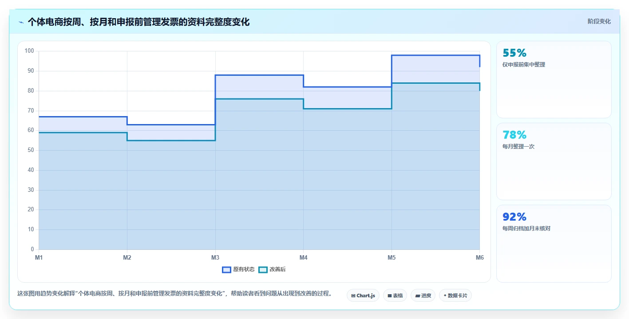Viewport: 629px width, 319px height.
Task: Click the 50 y-axis tick label
Action: point(31,150)
